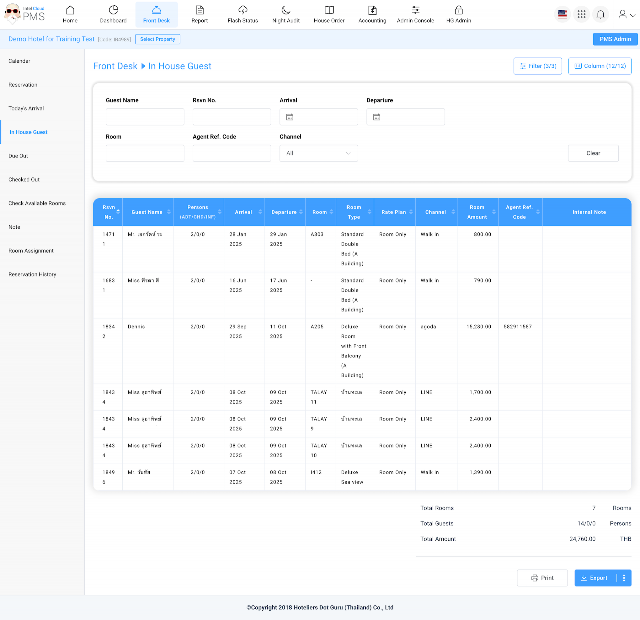The height and width of the screenshot is (620, 640).
Task: Open Room Assignment in sidebar
Action: 31,251
